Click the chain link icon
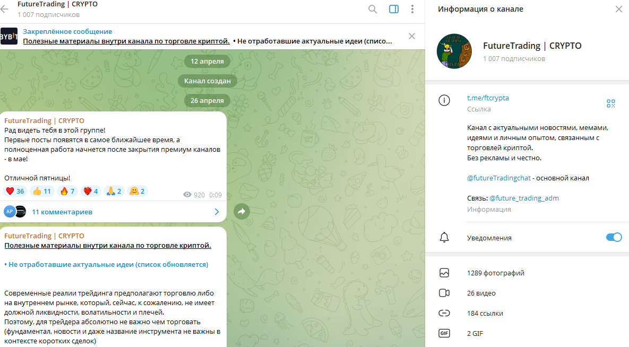The image size is (629, 347). 444,313
